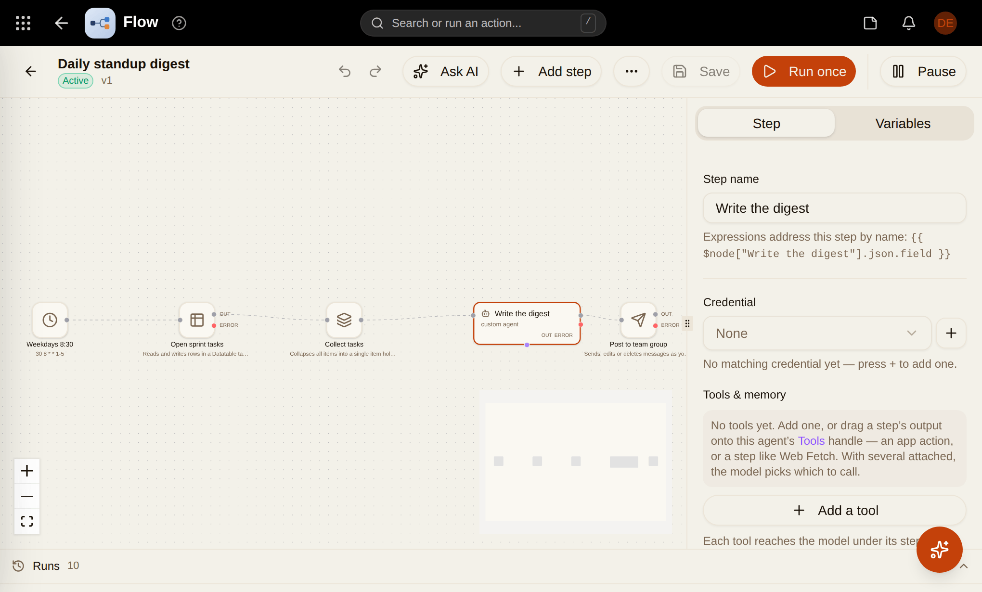Image resolution: width=982 pixels, height=592 pixels.
Task: Click the tools handle under Write the digest
Action: coord(527,345)
